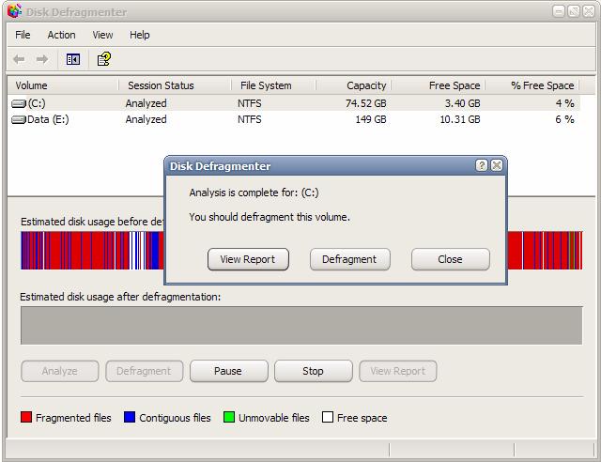601x462 pixels.
Task: Select the (C:) volume row
Action: [x=294, y=103]
